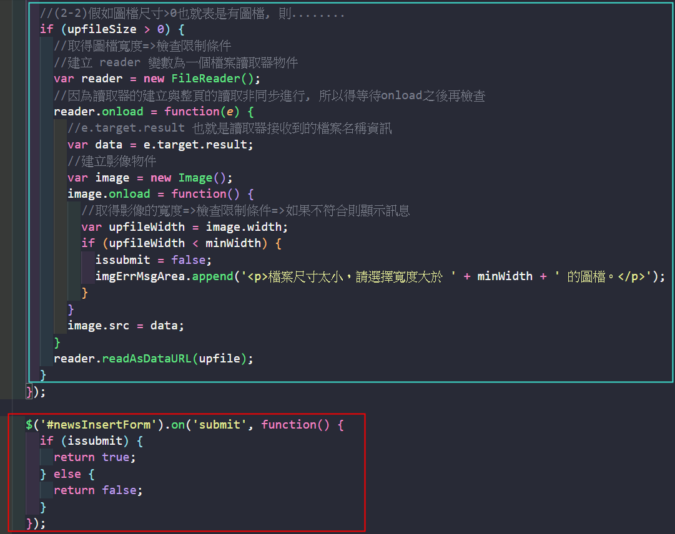Screen dimensions: 675x534
Task: Click the readAsDataURL method call
Action: [147, 359]
